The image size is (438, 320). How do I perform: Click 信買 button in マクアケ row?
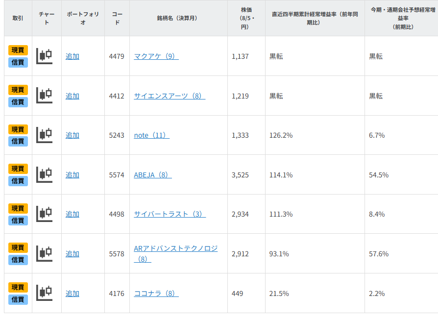click(18, 62)
